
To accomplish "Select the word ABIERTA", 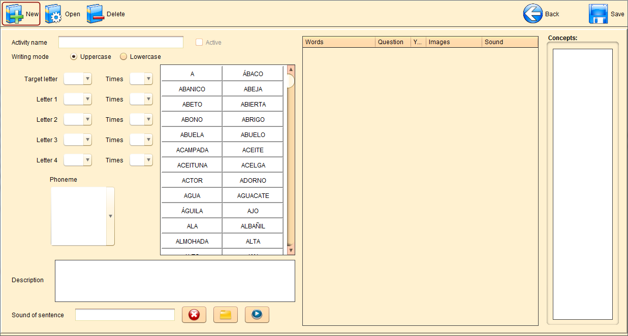I will (253, 104).
